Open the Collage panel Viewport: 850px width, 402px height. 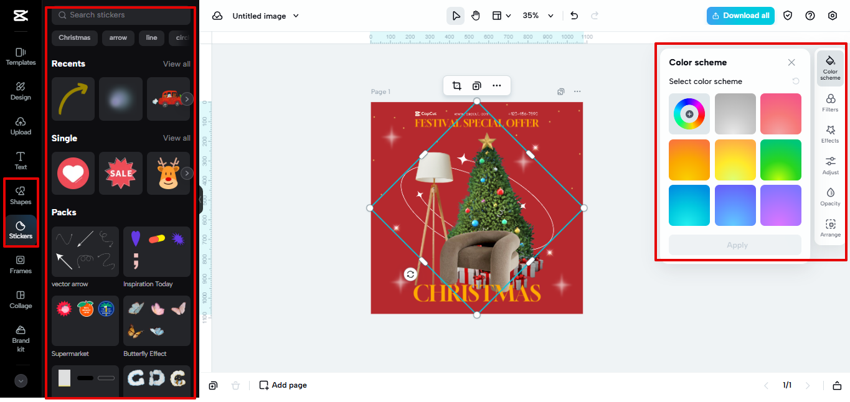click(x=21, y=299)
